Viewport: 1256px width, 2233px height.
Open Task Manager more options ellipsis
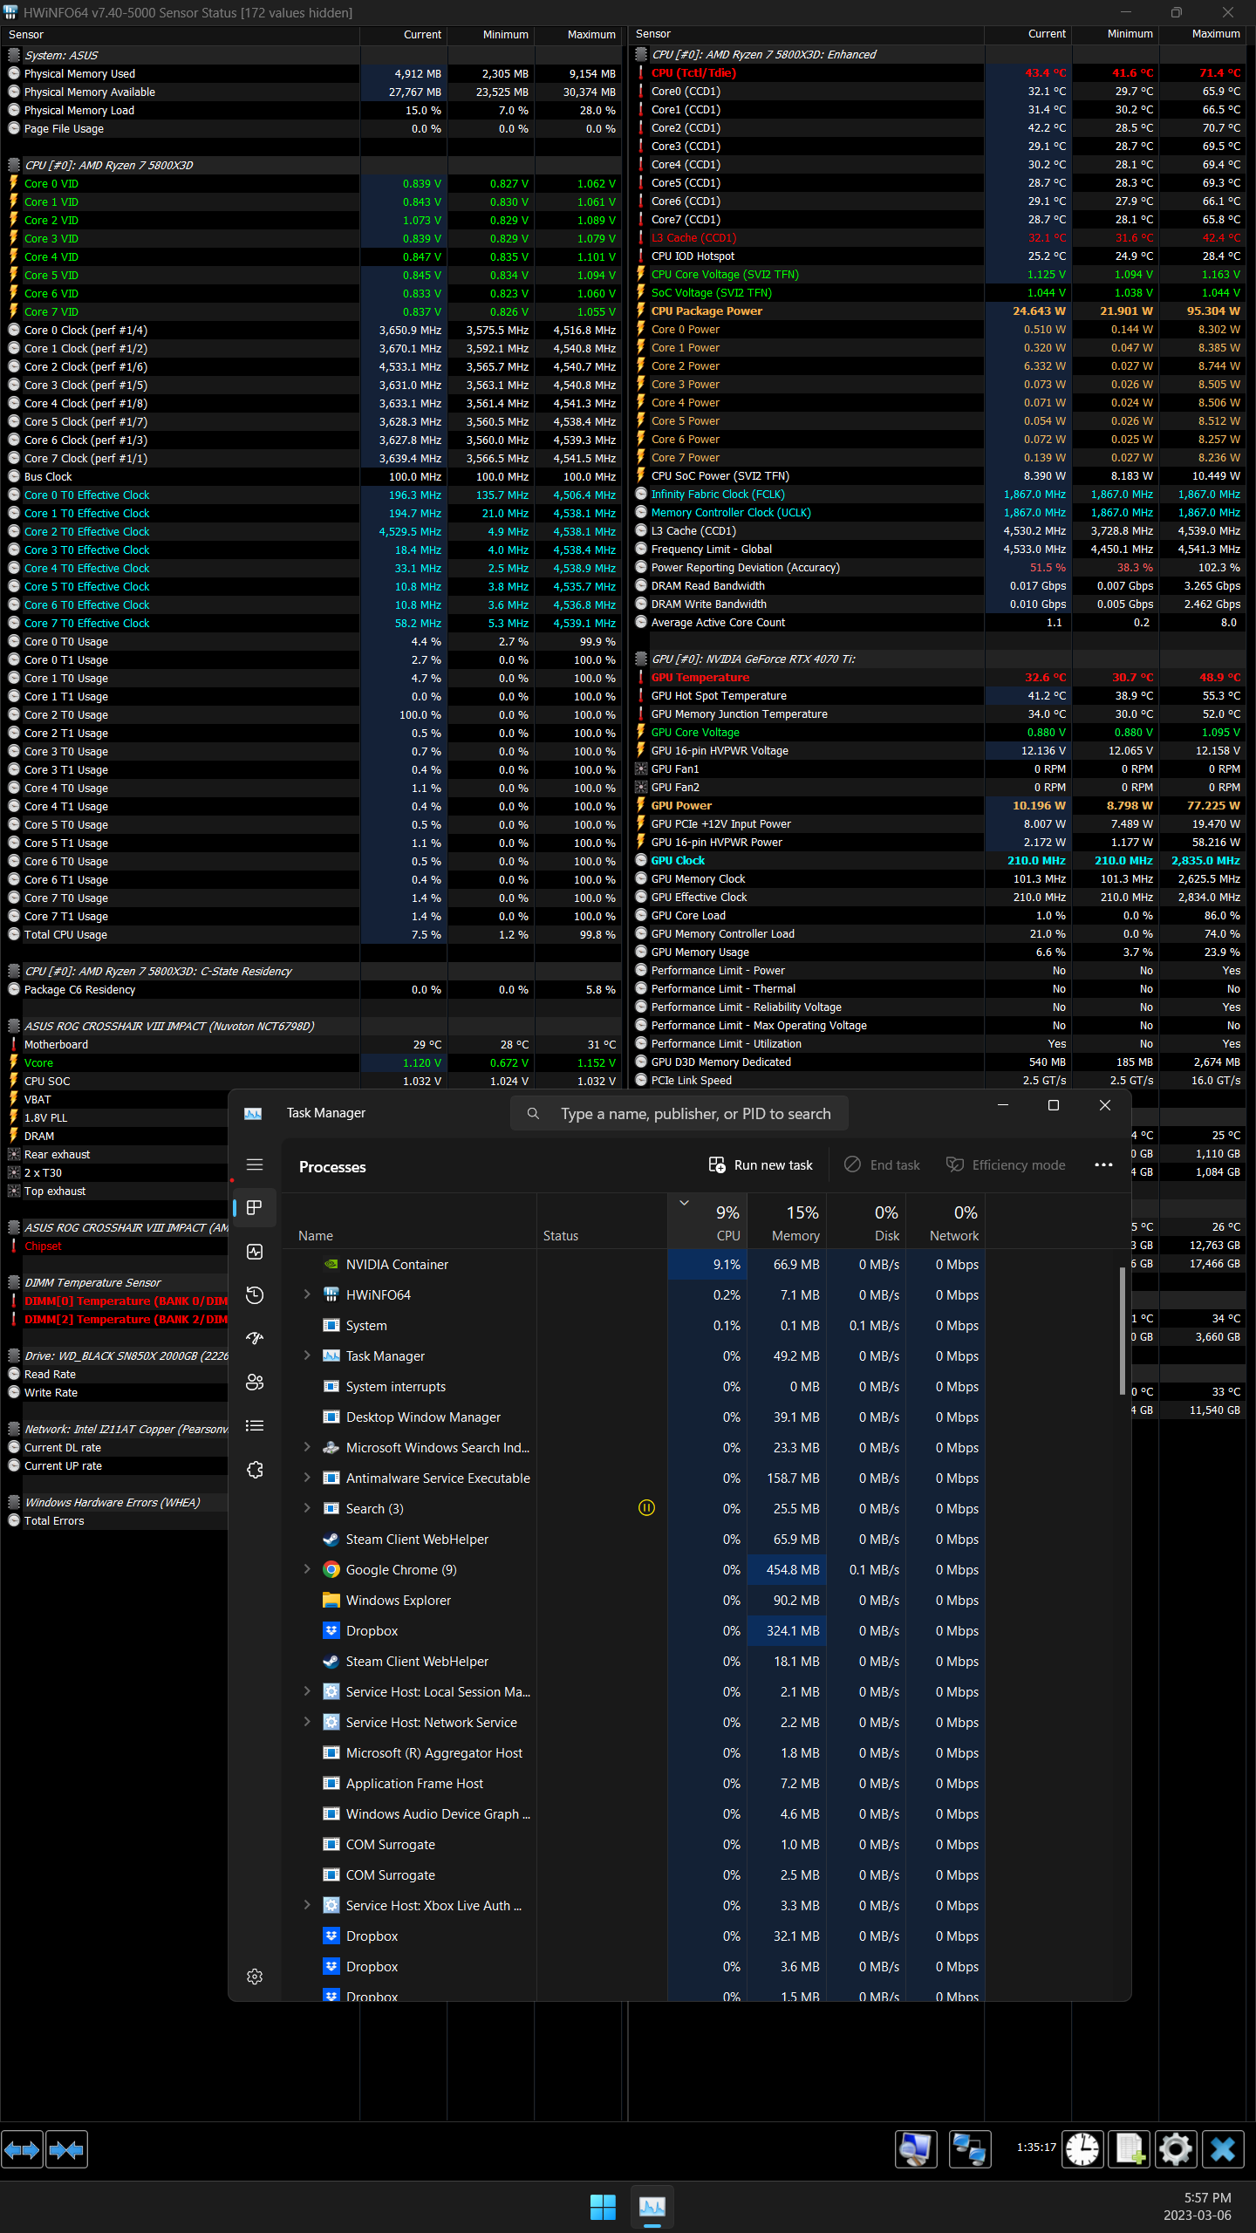click(1103, 1165)
